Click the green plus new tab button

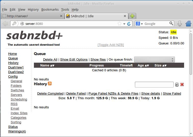click(x=132, y=16)
